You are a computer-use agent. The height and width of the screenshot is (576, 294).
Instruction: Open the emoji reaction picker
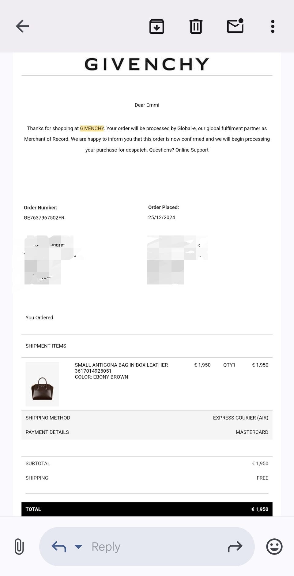coord(274,547)
